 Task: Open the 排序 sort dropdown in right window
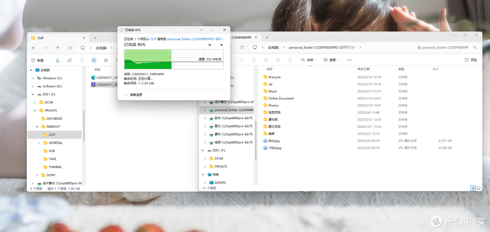click(309, 60)
